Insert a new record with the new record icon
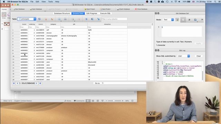The width and height of the screenshot is (221, 124). coord(73,19)
